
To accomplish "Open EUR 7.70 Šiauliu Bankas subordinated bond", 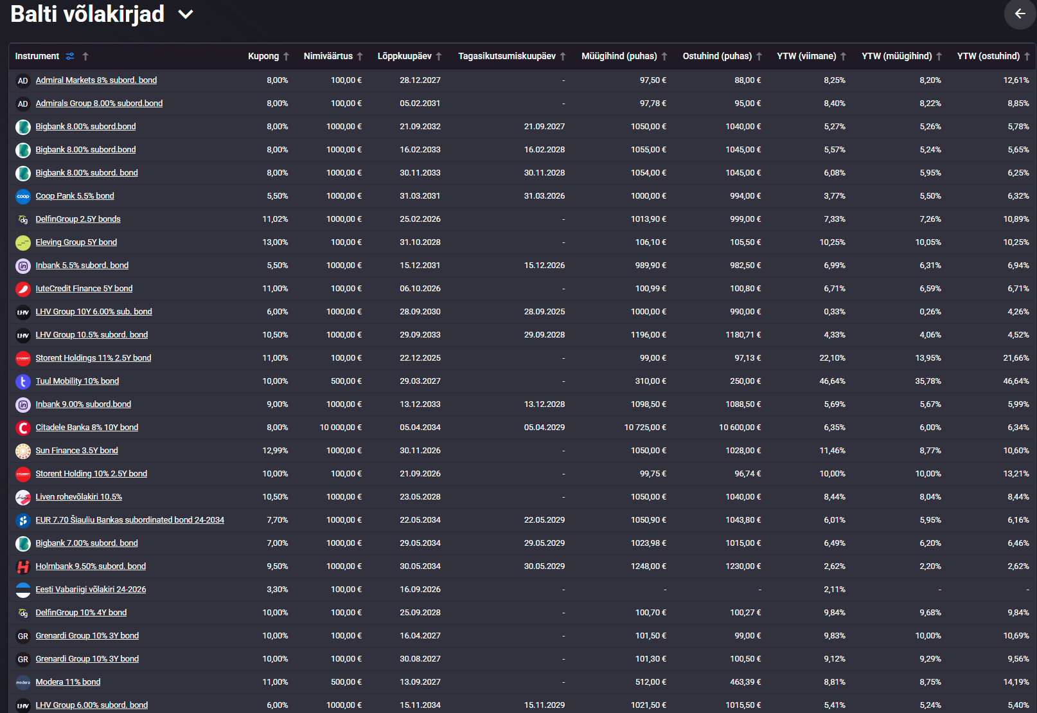I will tap(130, 520).
